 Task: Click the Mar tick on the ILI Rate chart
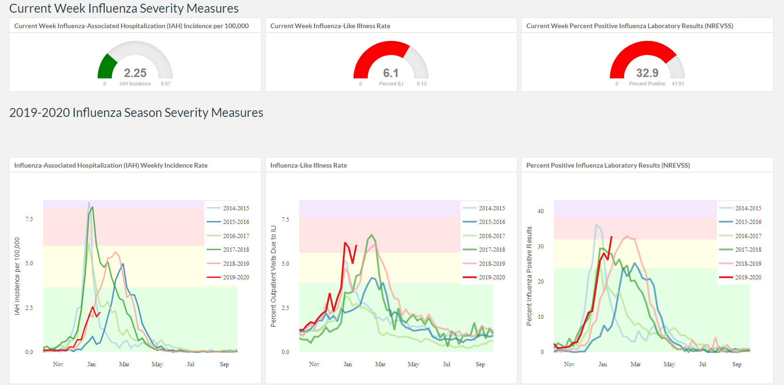pos(380,364)
